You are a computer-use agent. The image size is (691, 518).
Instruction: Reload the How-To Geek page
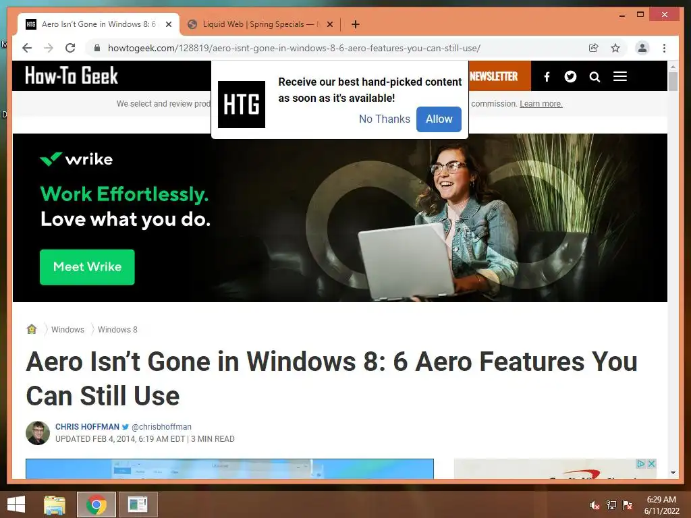click(x=70, y=48)
